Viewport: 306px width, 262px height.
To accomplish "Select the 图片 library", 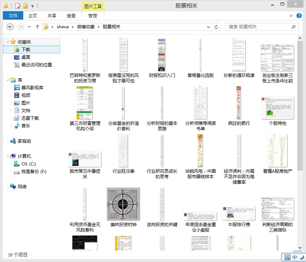I will pyautogui.click(x=25, y=103).
